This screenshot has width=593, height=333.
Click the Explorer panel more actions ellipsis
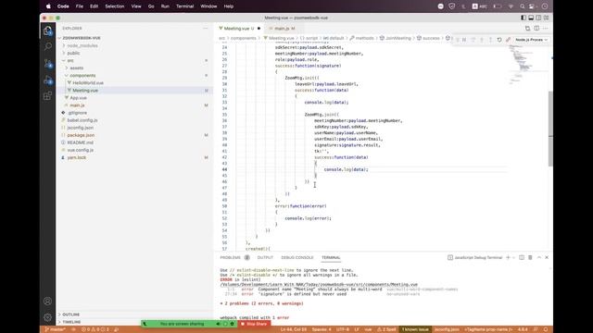tap(206, 29)
